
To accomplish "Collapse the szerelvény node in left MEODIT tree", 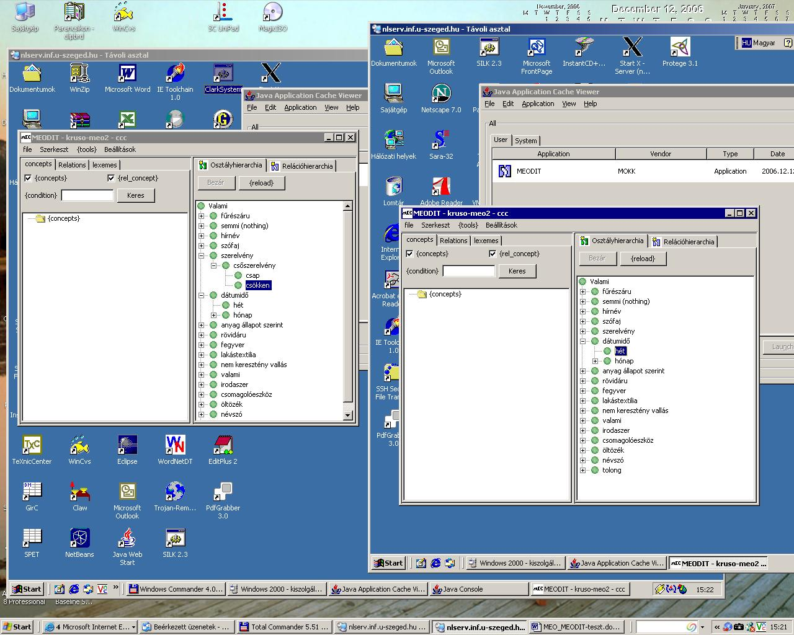I will pyautogui.click(x=201, y=255).
